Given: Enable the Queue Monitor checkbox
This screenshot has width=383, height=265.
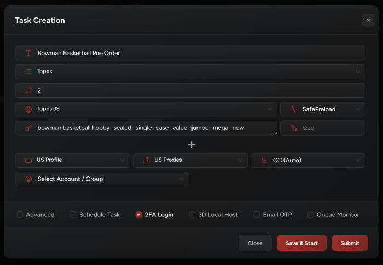Looking at the screenshot, I should click(310, 215).
